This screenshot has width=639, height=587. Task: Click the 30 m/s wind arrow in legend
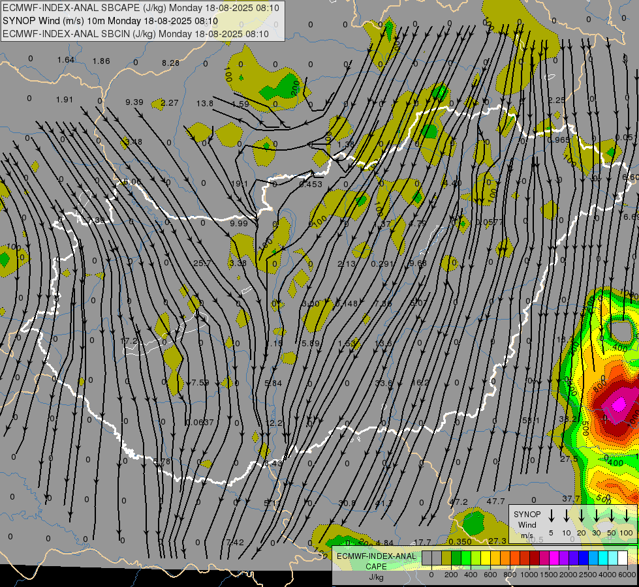596,516
